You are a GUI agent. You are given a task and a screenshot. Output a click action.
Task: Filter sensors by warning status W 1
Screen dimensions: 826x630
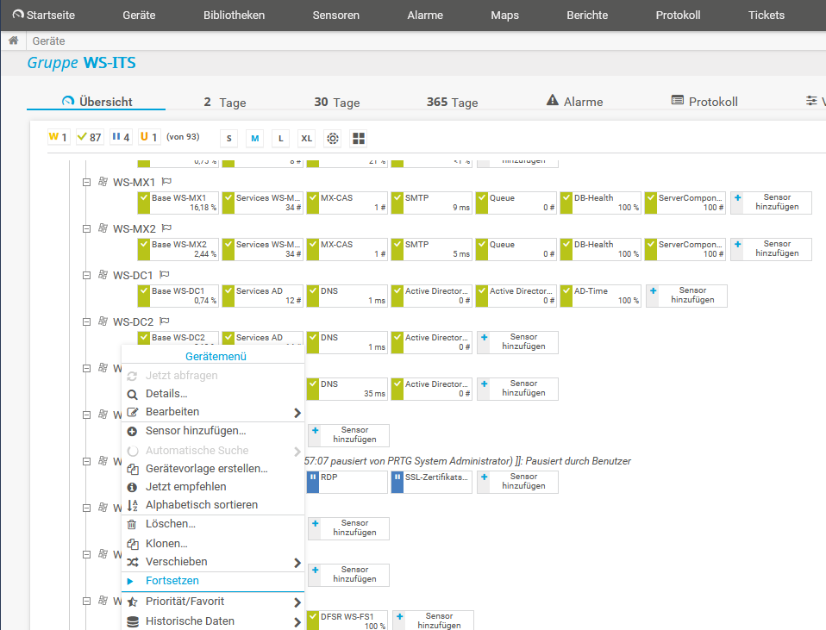tap(58, 138)
